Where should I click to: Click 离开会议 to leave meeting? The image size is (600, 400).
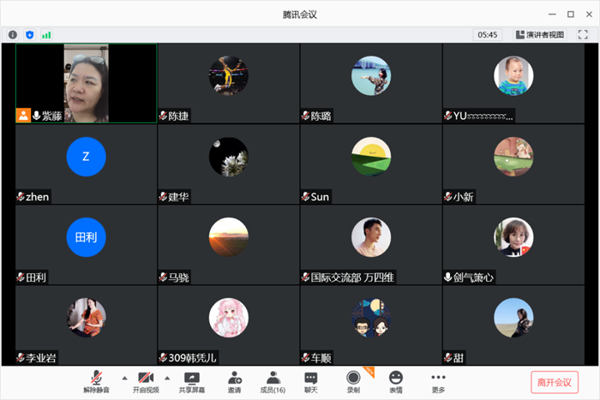point(555,381)
